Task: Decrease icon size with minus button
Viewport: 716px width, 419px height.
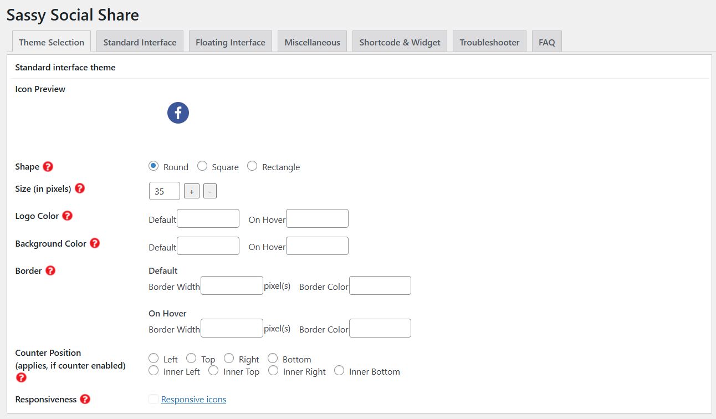Action: pyautogui.click(x=210, y=191)
